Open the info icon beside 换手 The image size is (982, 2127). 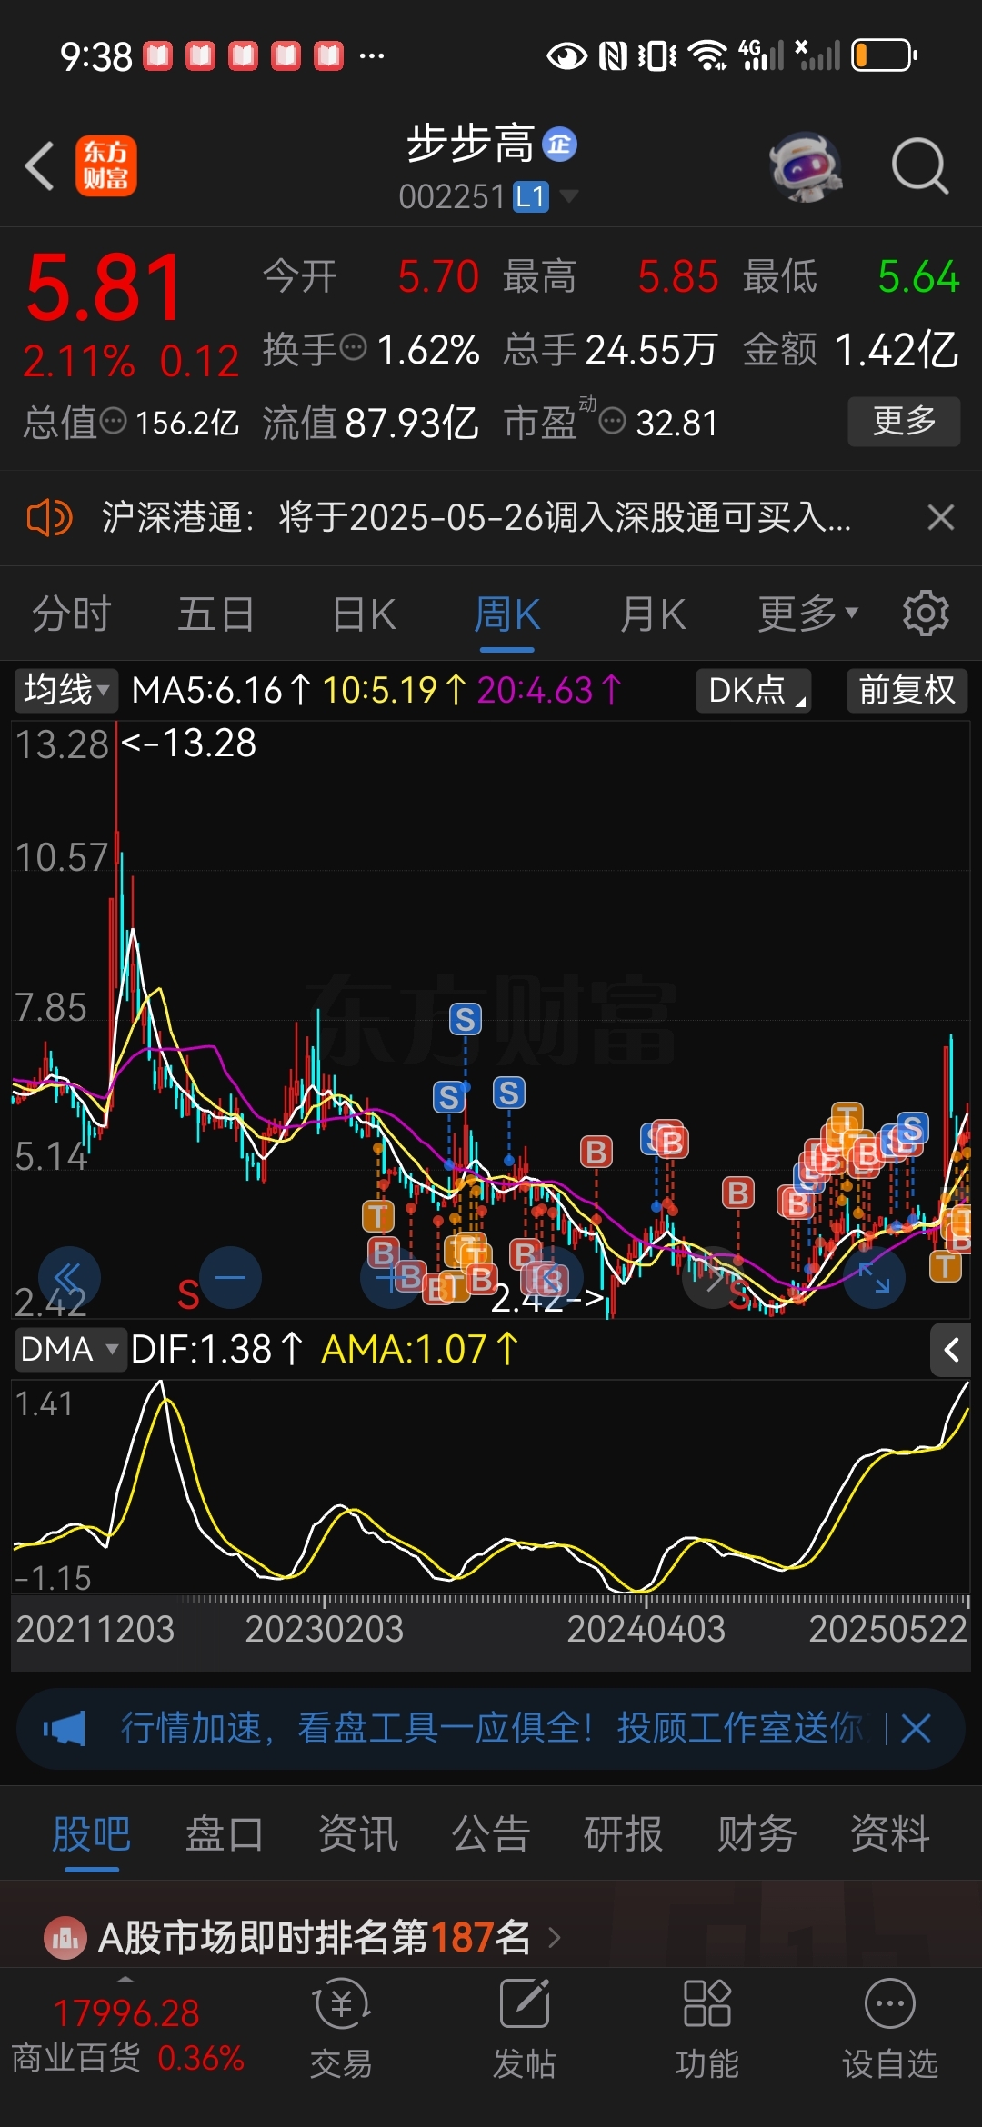click(353, 347)
